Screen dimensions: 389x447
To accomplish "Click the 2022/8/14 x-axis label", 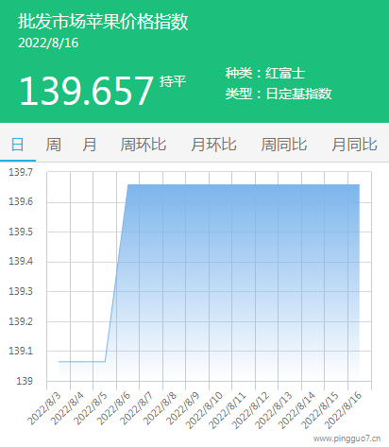I will pos(297,411).
